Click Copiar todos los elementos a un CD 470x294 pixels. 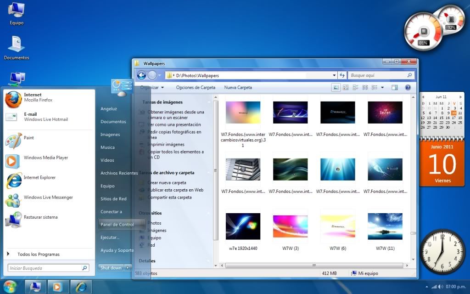176,154
